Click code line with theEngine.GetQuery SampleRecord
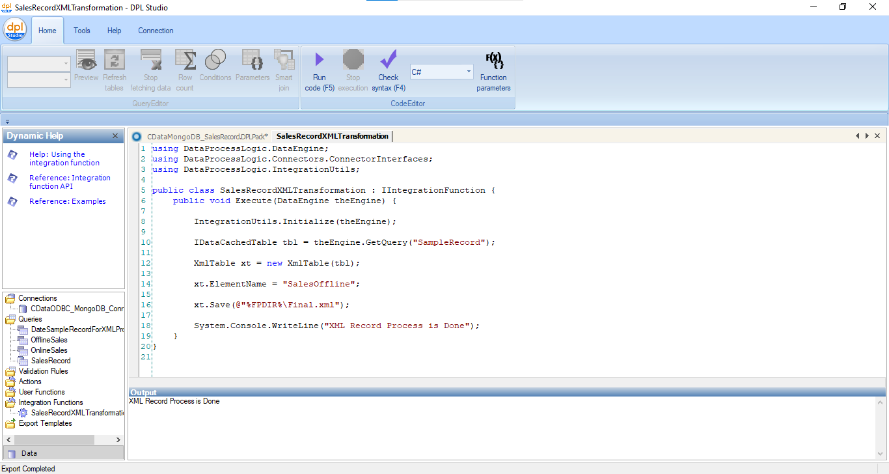 point(345,242)
